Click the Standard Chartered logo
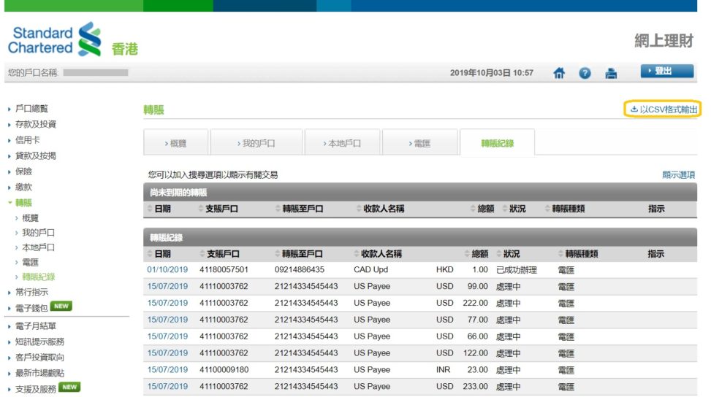This screenshot has width=711, height=397. tap(56, 40)
